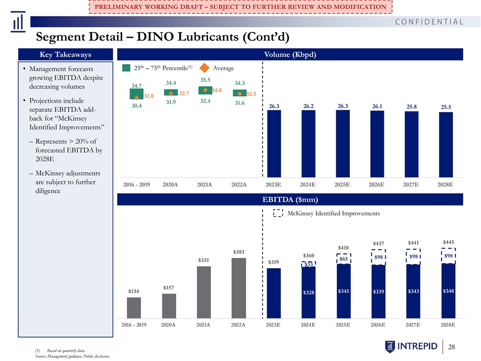This screenshot has height=361, width=481.
Task: Click the 35.5 percentile value
Action: (x=205, y=80)
